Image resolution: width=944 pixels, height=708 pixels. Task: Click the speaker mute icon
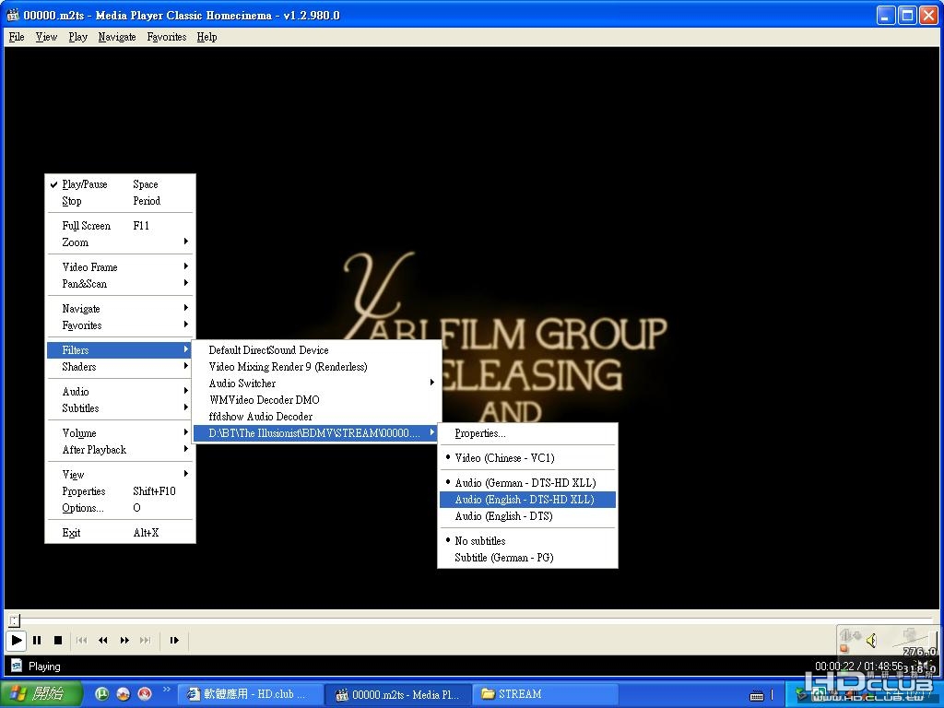pos(871,641)
